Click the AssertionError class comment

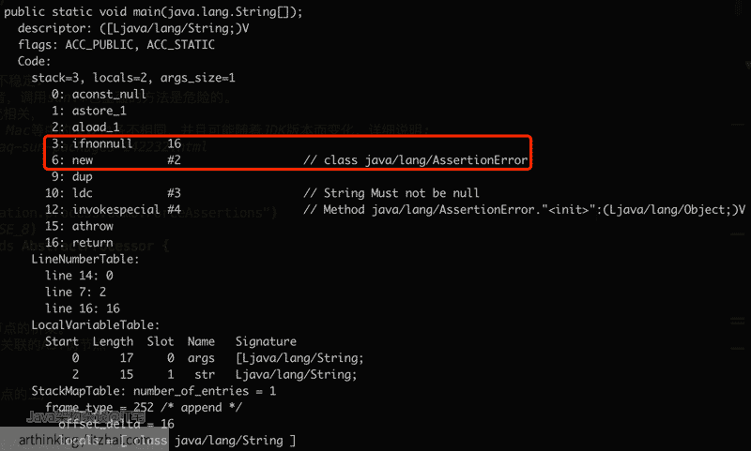click(415, 160)
